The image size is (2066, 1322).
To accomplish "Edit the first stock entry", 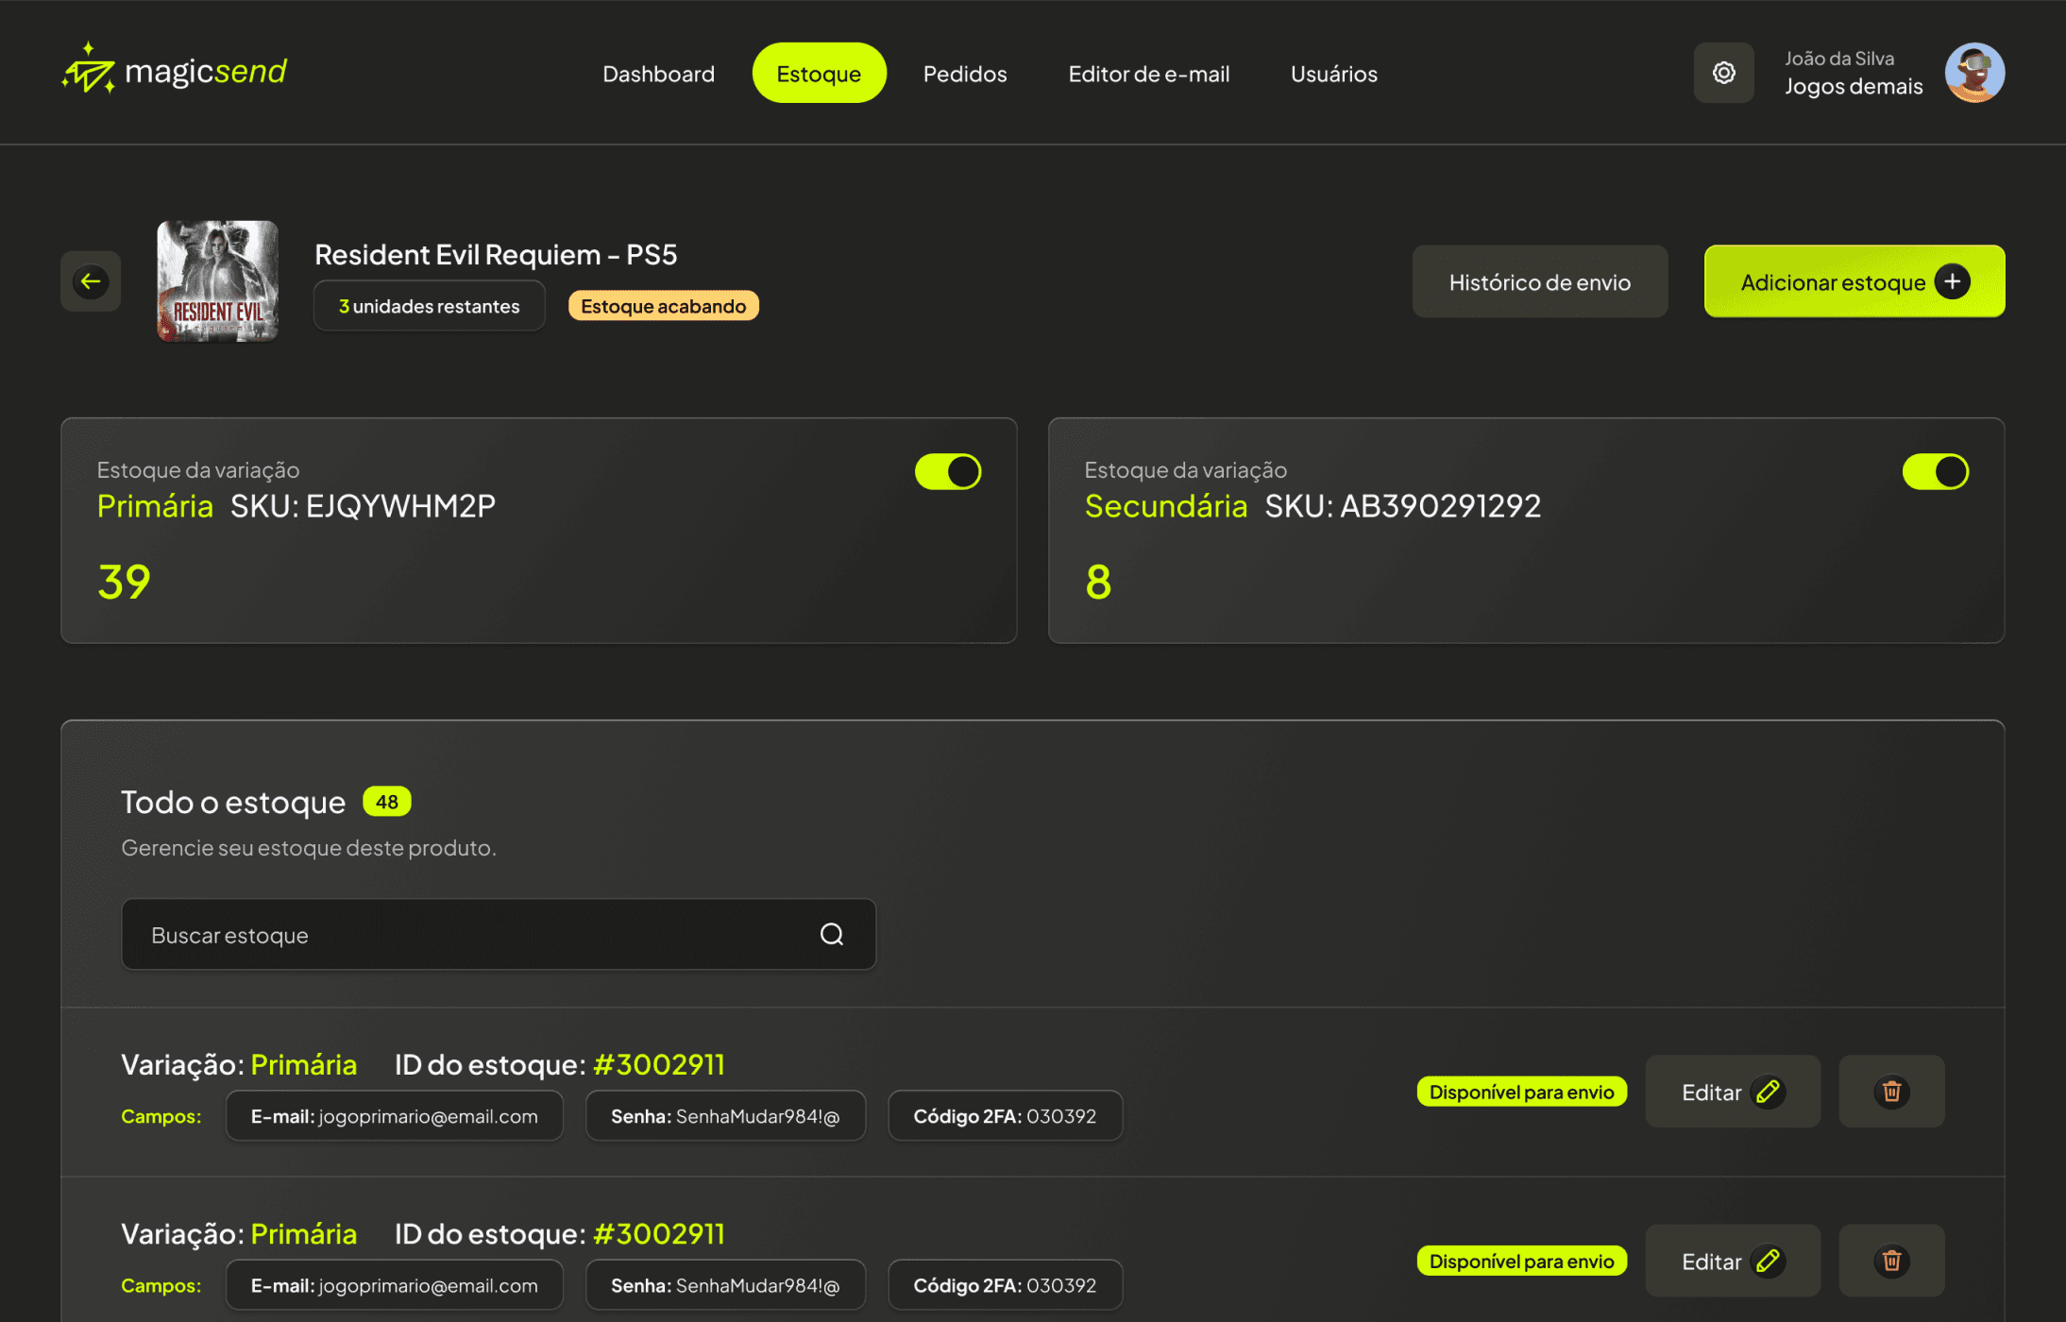I will click(x=1732, y=1092).
